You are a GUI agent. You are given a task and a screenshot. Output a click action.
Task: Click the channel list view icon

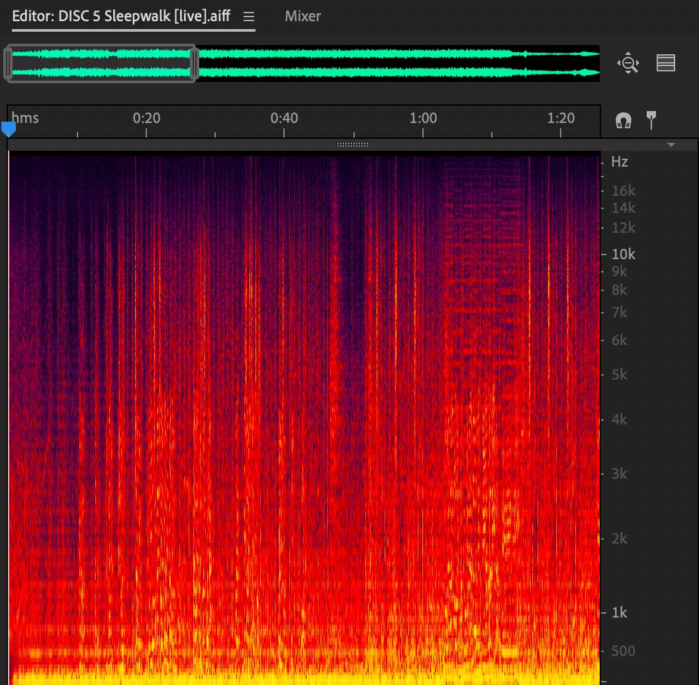coord(665,63)
